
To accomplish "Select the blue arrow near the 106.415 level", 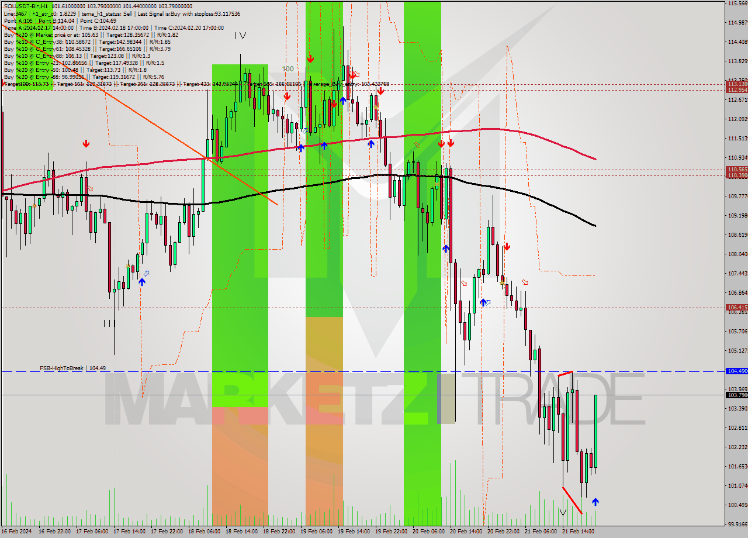I will [x=483, y=302].
